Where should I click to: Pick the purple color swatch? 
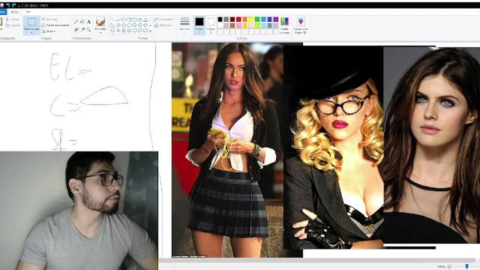click(276, 19)
